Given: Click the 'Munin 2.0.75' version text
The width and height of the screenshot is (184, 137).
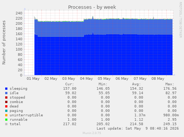Looking at the screenshot, I should [92, 133].
